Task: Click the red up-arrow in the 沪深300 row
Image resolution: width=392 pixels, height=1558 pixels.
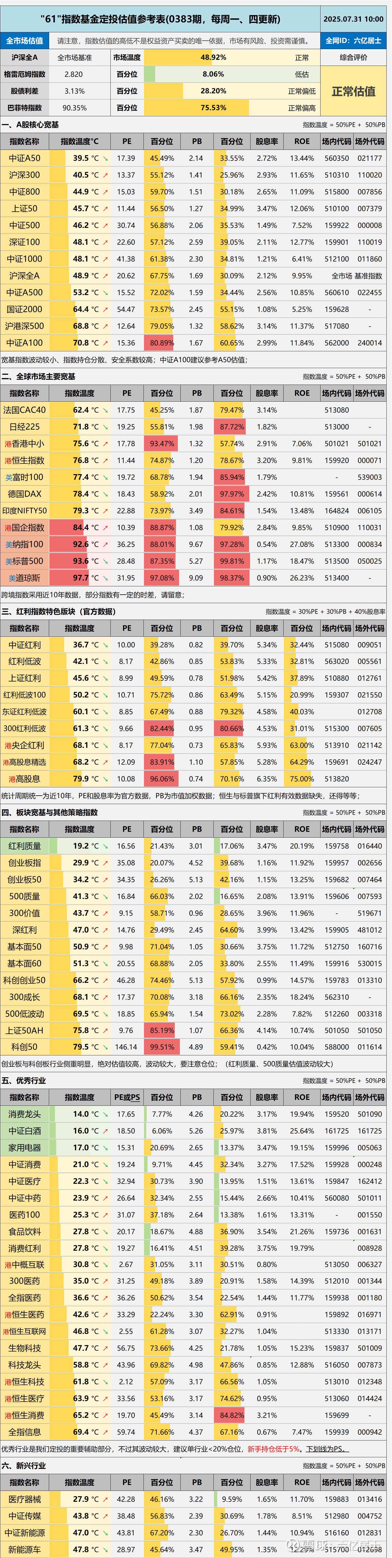Action: point(106,176)
